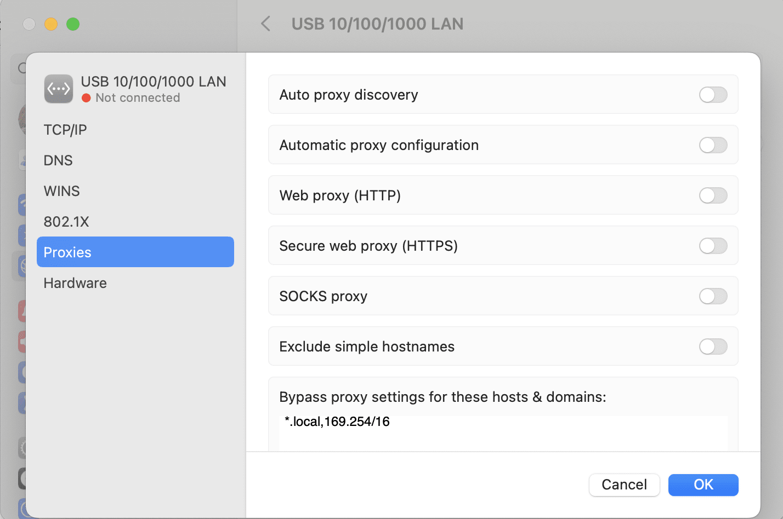Image resolution: width=783 pixels, height=519 pixels.
Task: Switch to the TCP/IP section
Action: 65,129
